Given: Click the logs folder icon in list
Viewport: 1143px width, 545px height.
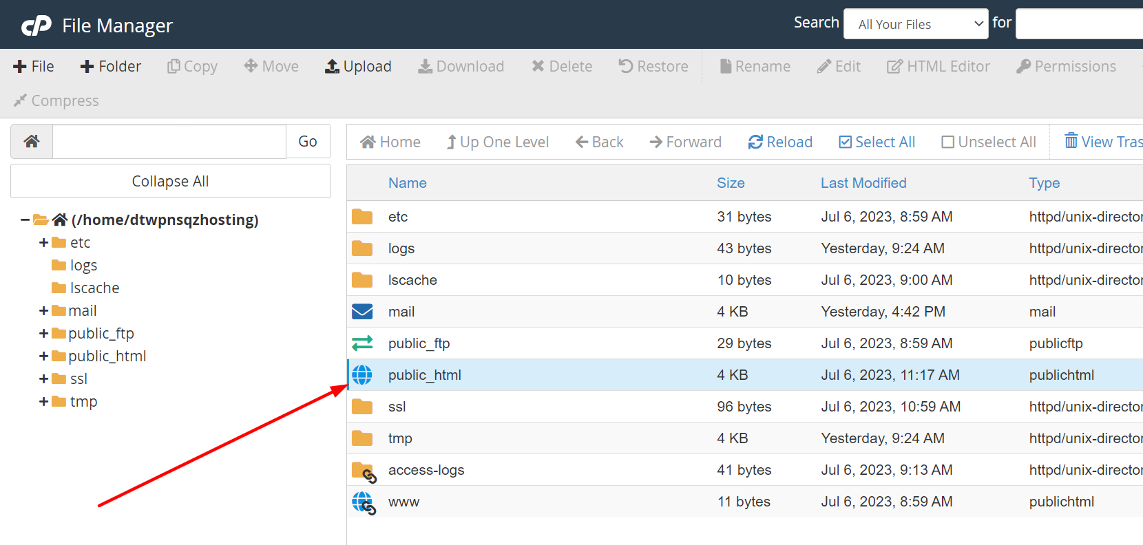Looking at the screenshot, I should point(362,248).
